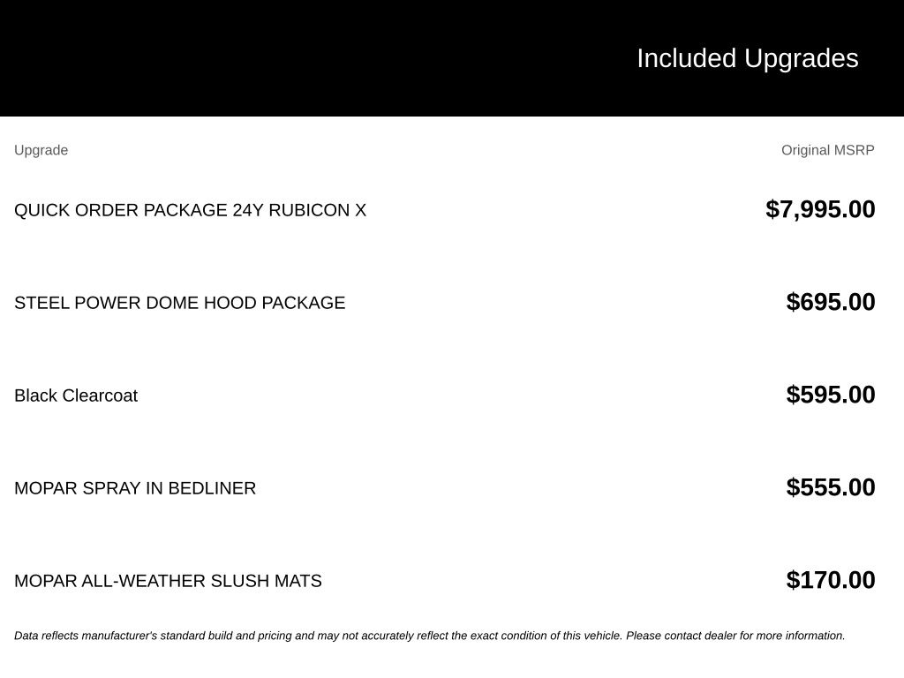Click the black header banner
The height and width of the screenshot is (678, 904).
(452, 58)
